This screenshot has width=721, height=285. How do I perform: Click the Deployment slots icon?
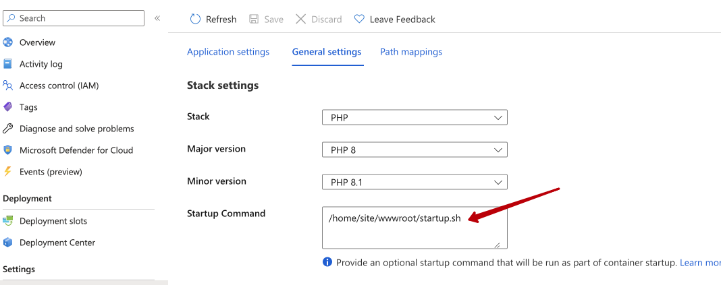point(8,221)
